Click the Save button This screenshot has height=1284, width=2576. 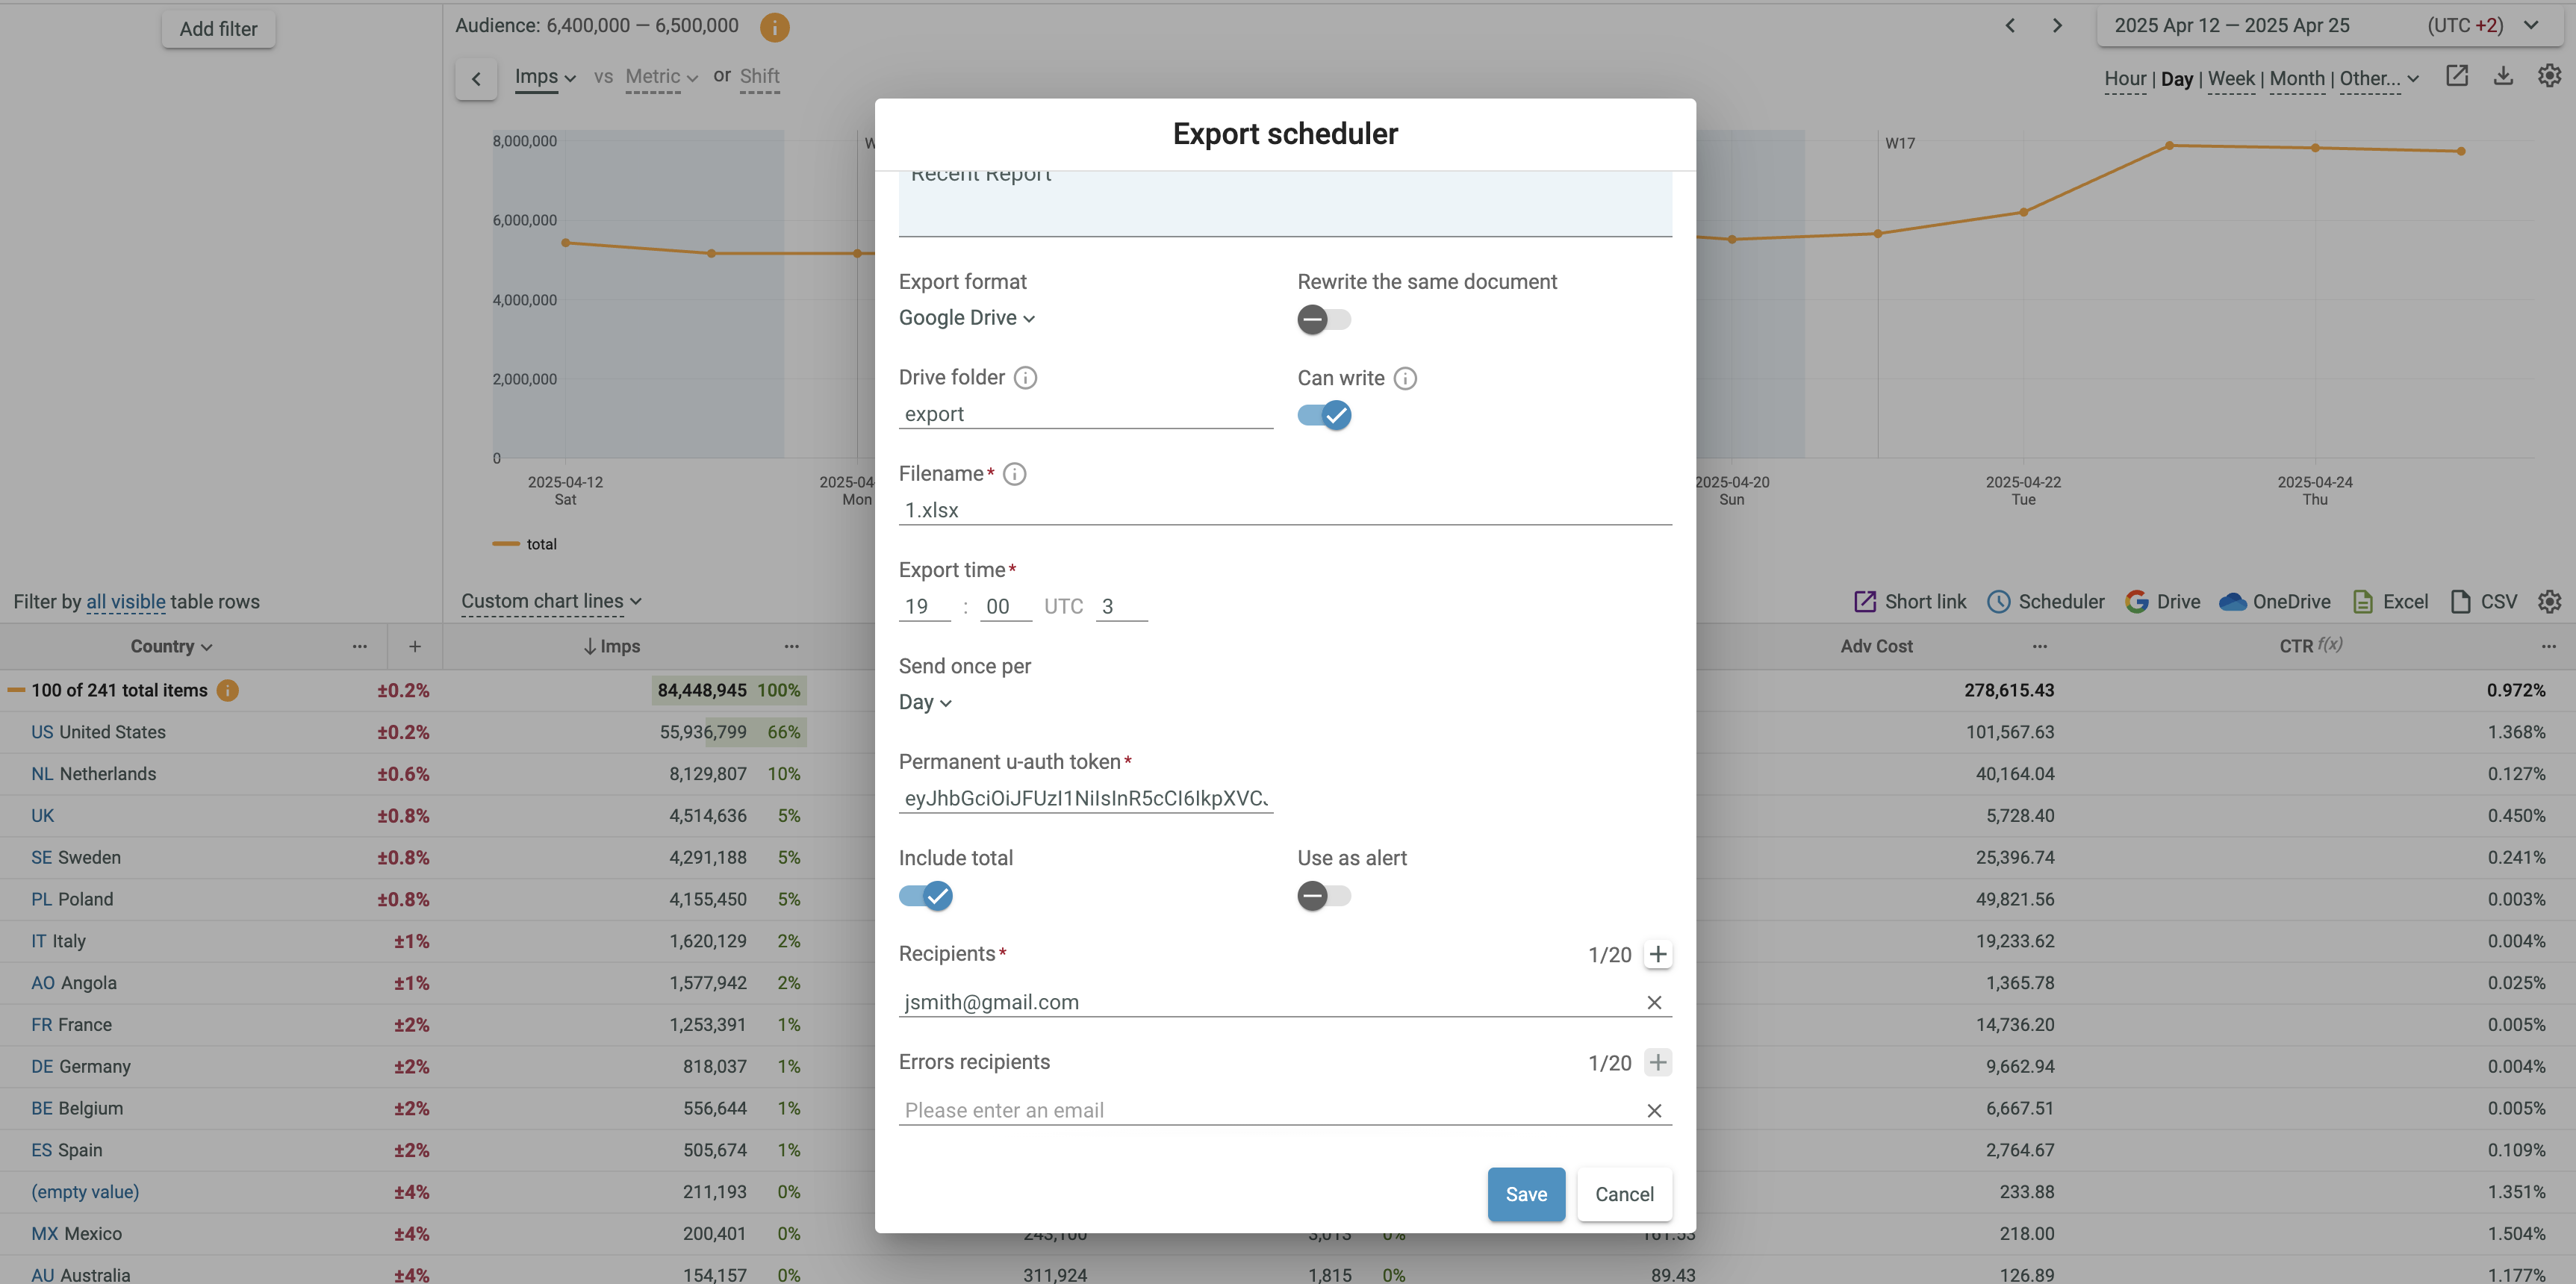click(x=1525, y=1194)
